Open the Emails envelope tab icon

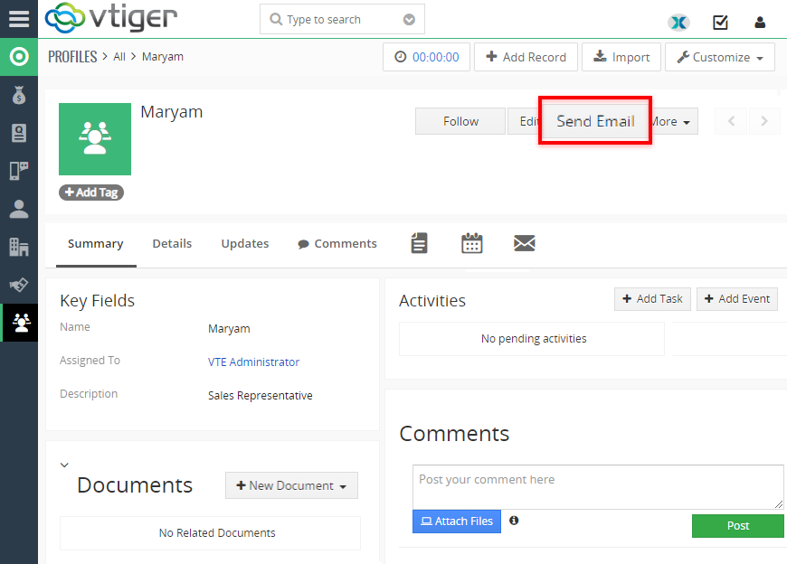525,243
